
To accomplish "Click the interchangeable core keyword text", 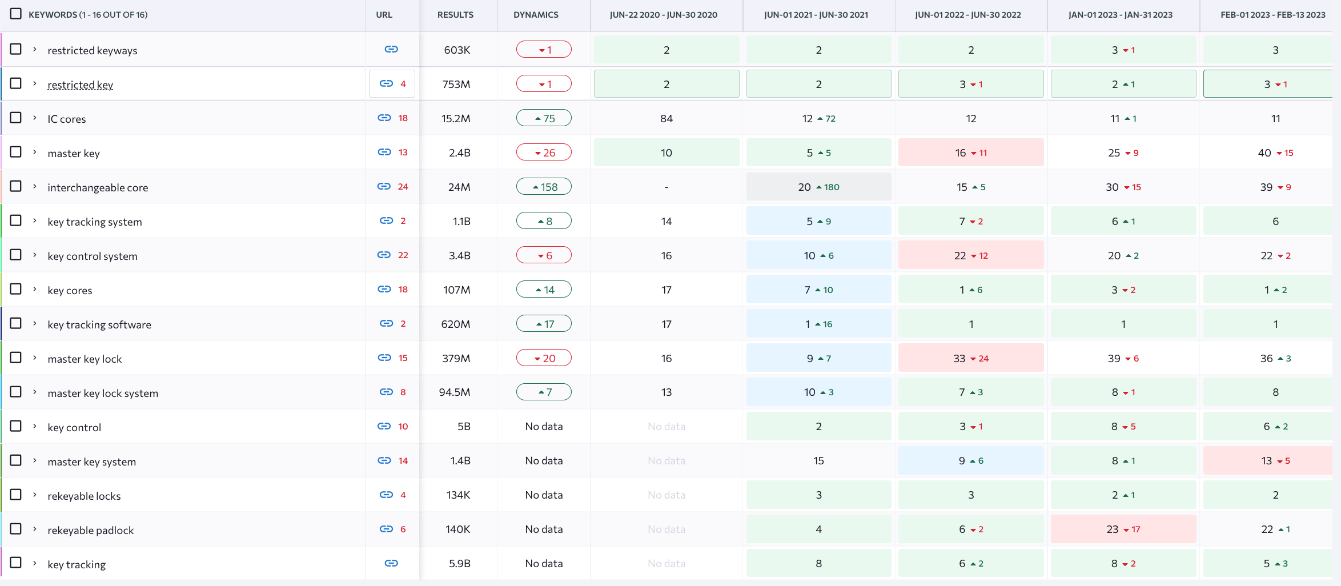I will (98, 187).
